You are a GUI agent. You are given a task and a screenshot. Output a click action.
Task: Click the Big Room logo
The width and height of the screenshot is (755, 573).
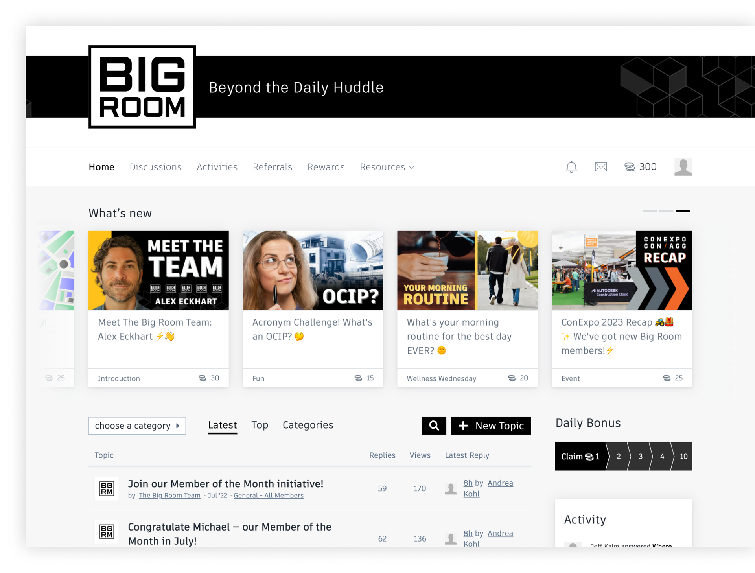coord(142,87)
